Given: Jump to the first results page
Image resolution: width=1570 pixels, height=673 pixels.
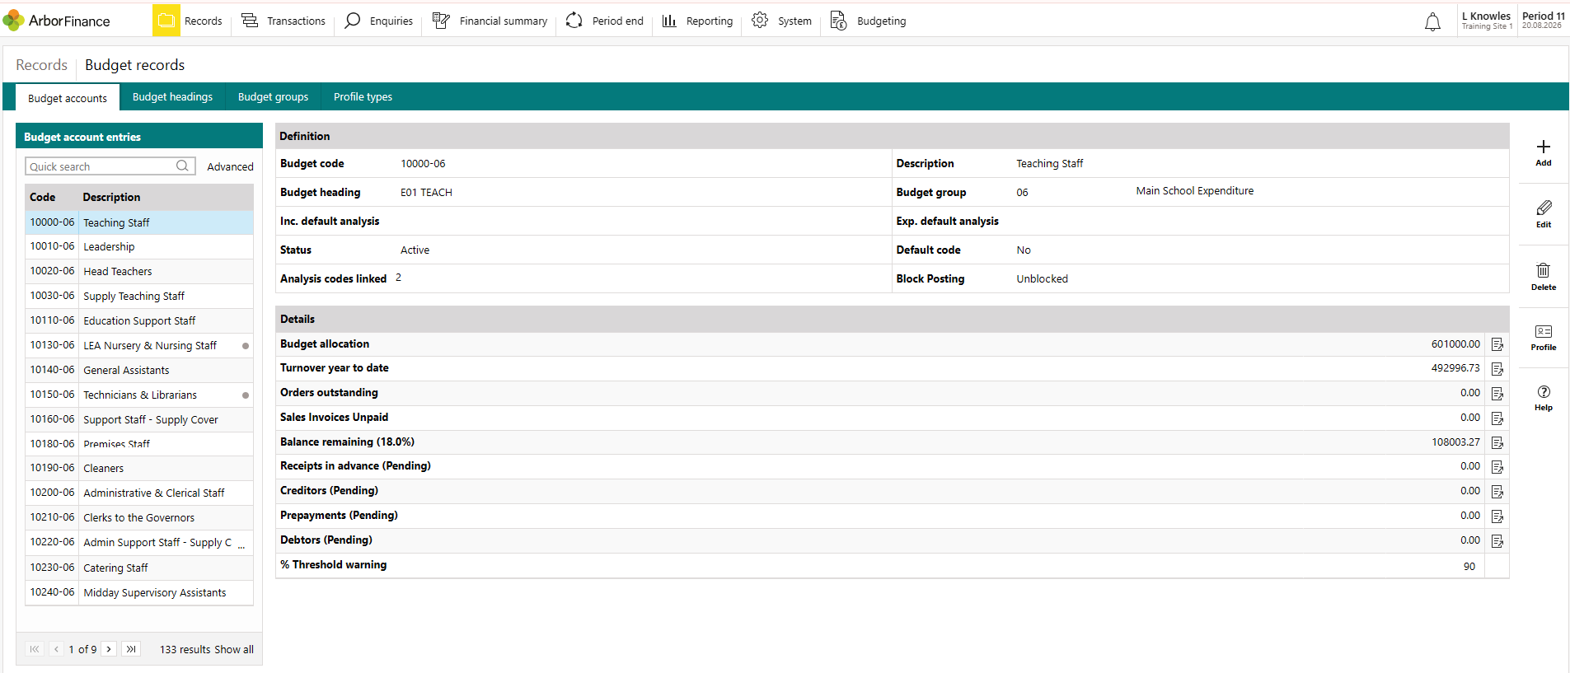Looking at the screenshot, I should [35, 649].
